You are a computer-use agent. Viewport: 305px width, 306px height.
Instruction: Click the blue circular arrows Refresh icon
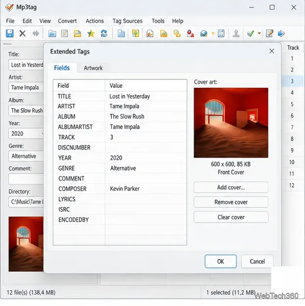coord(104,33)
